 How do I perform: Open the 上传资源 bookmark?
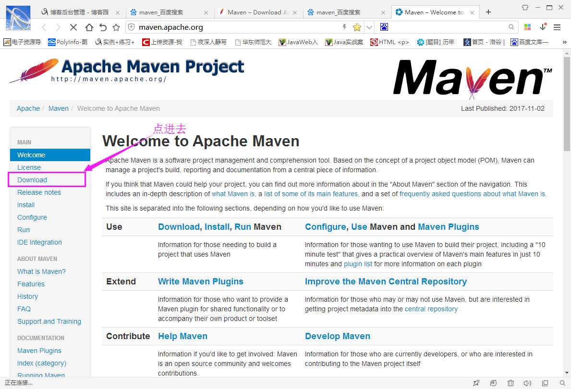point(162,42)
